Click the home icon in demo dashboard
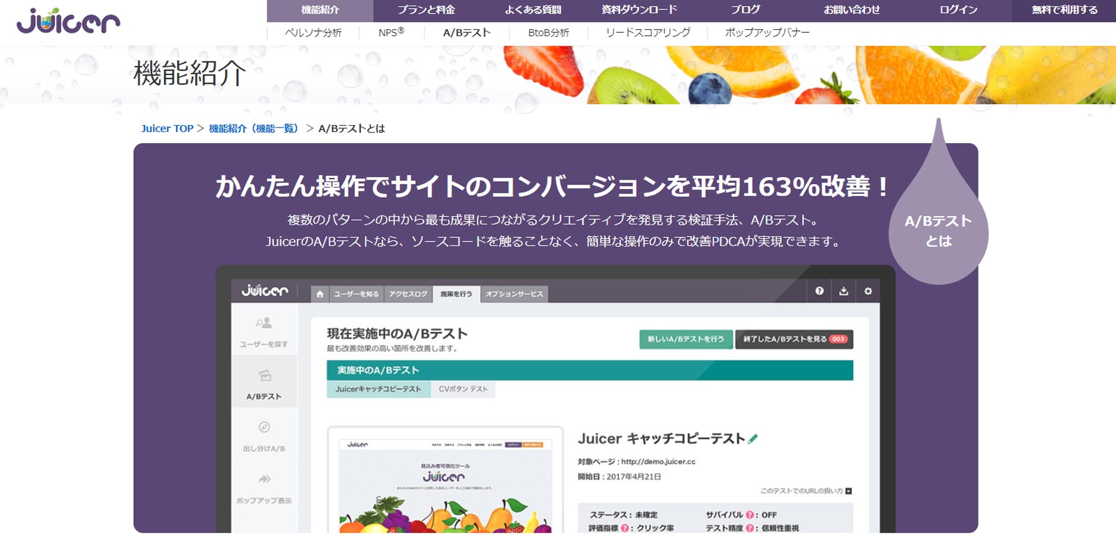 coord(320,294)
